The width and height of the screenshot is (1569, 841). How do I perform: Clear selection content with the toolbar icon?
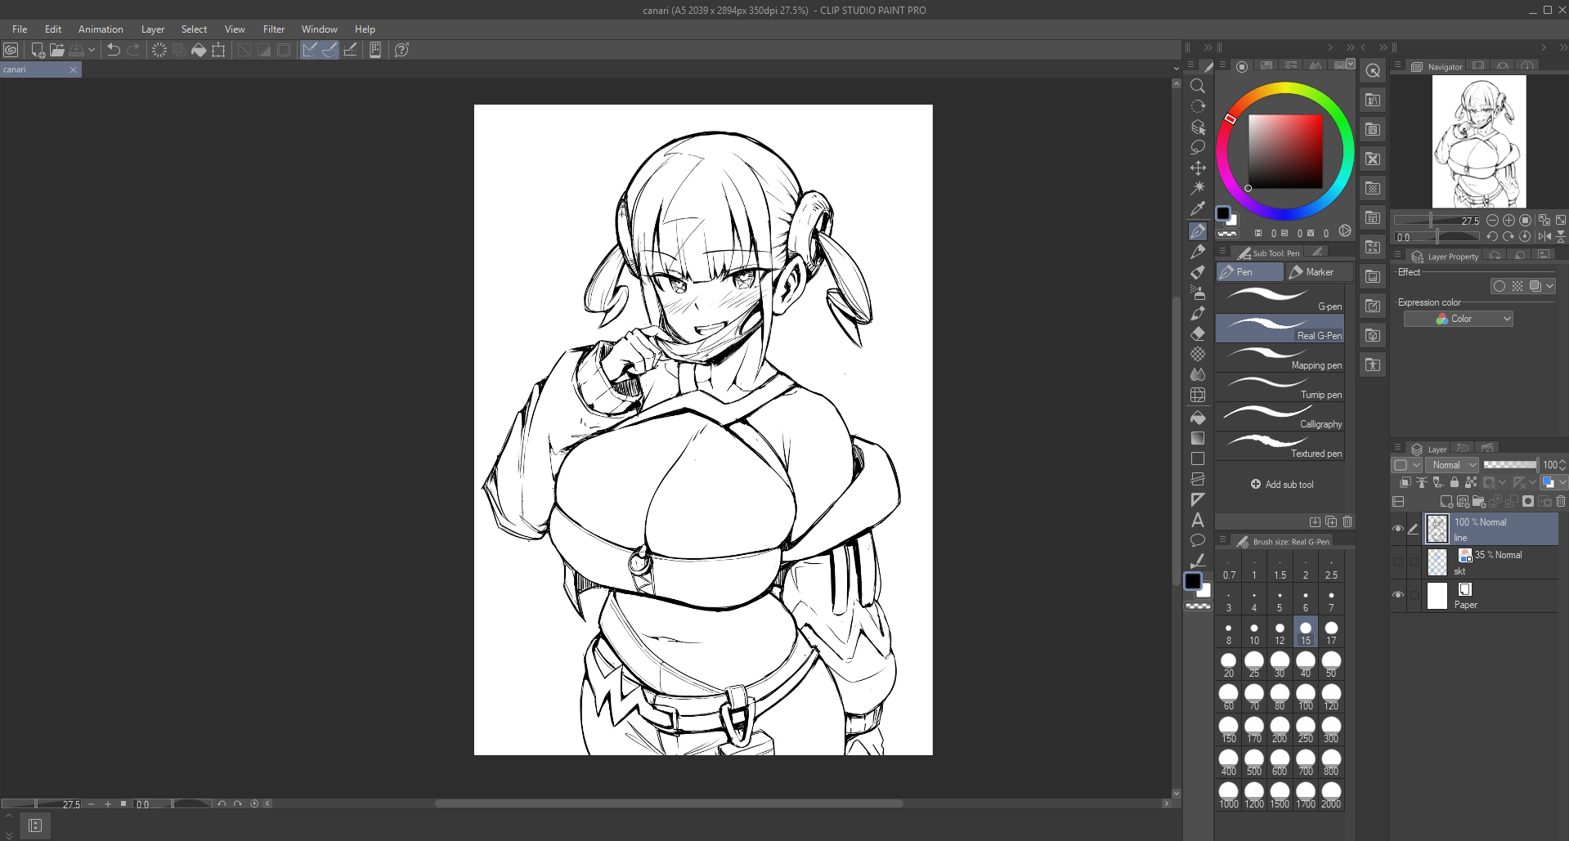159,50
